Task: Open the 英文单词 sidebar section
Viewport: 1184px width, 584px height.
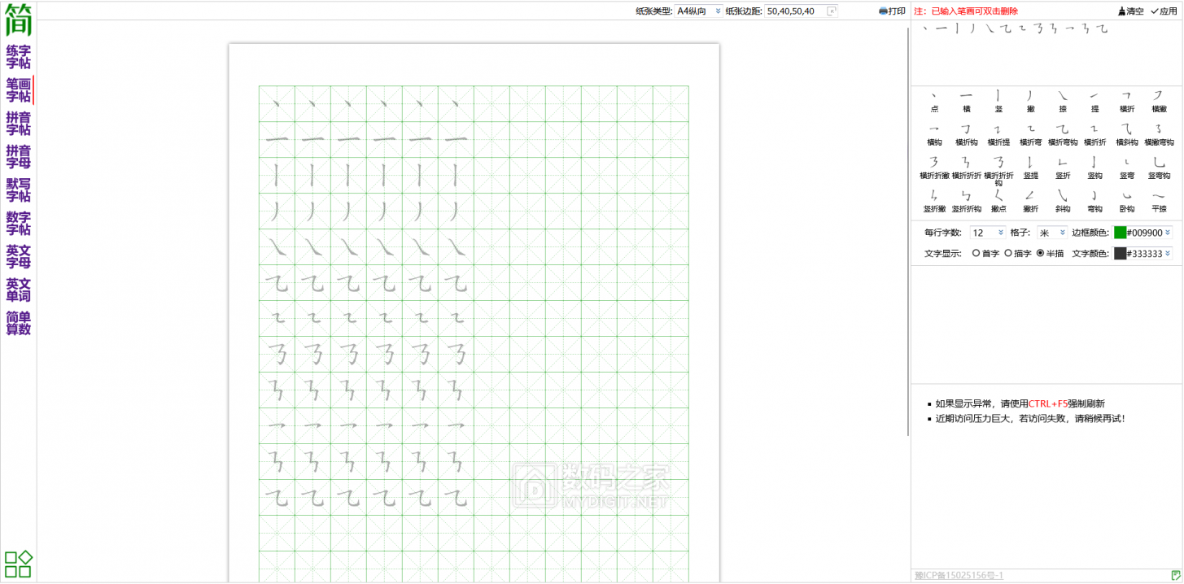Action: [x=18, y=290]
